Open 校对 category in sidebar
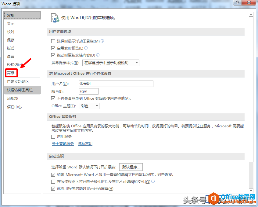 click(x=22, y=32)
